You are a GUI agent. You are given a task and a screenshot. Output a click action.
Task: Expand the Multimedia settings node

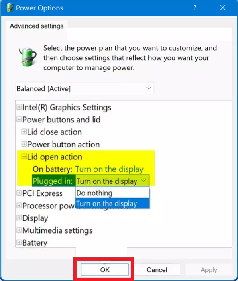(x=19, y=230)
